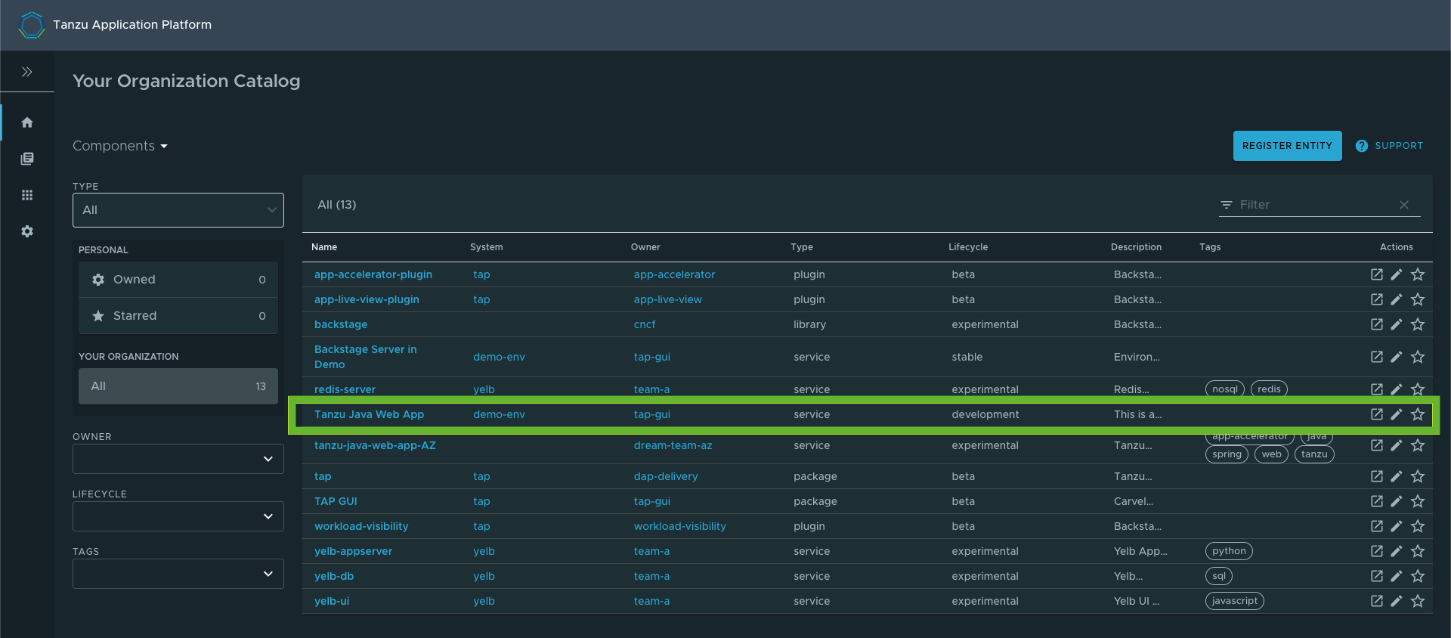The height and width of the screenshot is (638, 1451).
Task: Open the Type dropdown showing All
Action: (178, 210)
